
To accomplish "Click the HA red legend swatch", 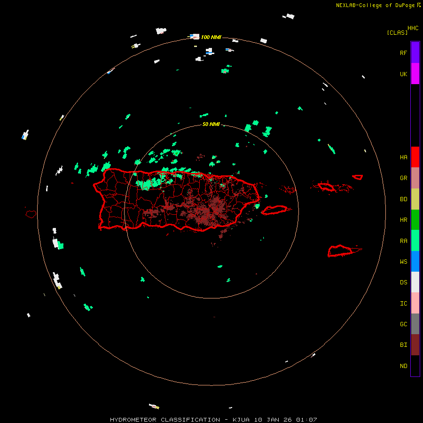I will coord(415,157).
